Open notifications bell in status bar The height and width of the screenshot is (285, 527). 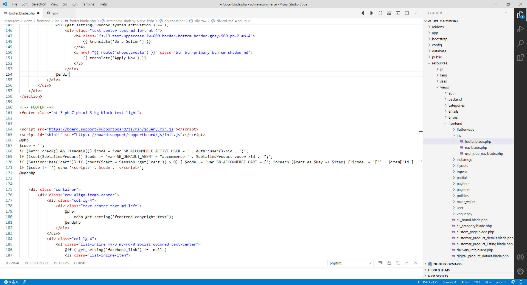click(521, 282)
